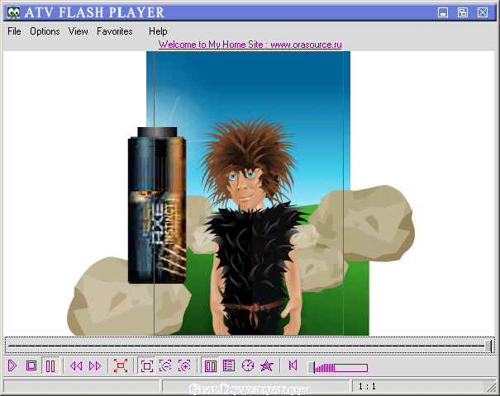Click the playback seek bar track
This screenshot has width=500, height=396.
coord(248,346)
